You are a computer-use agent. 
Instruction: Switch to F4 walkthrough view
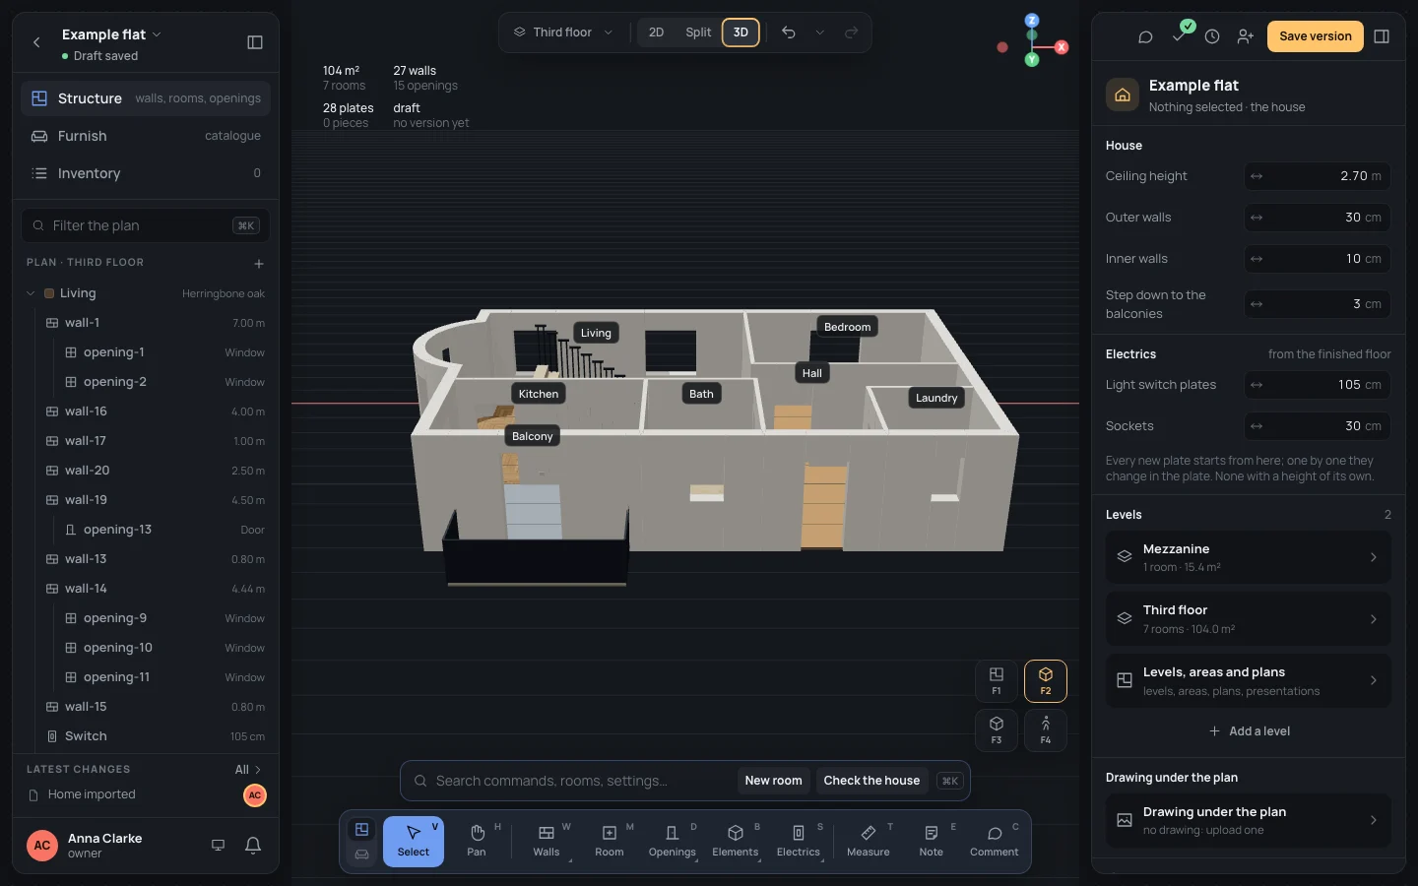click(x=1046, y=729)
